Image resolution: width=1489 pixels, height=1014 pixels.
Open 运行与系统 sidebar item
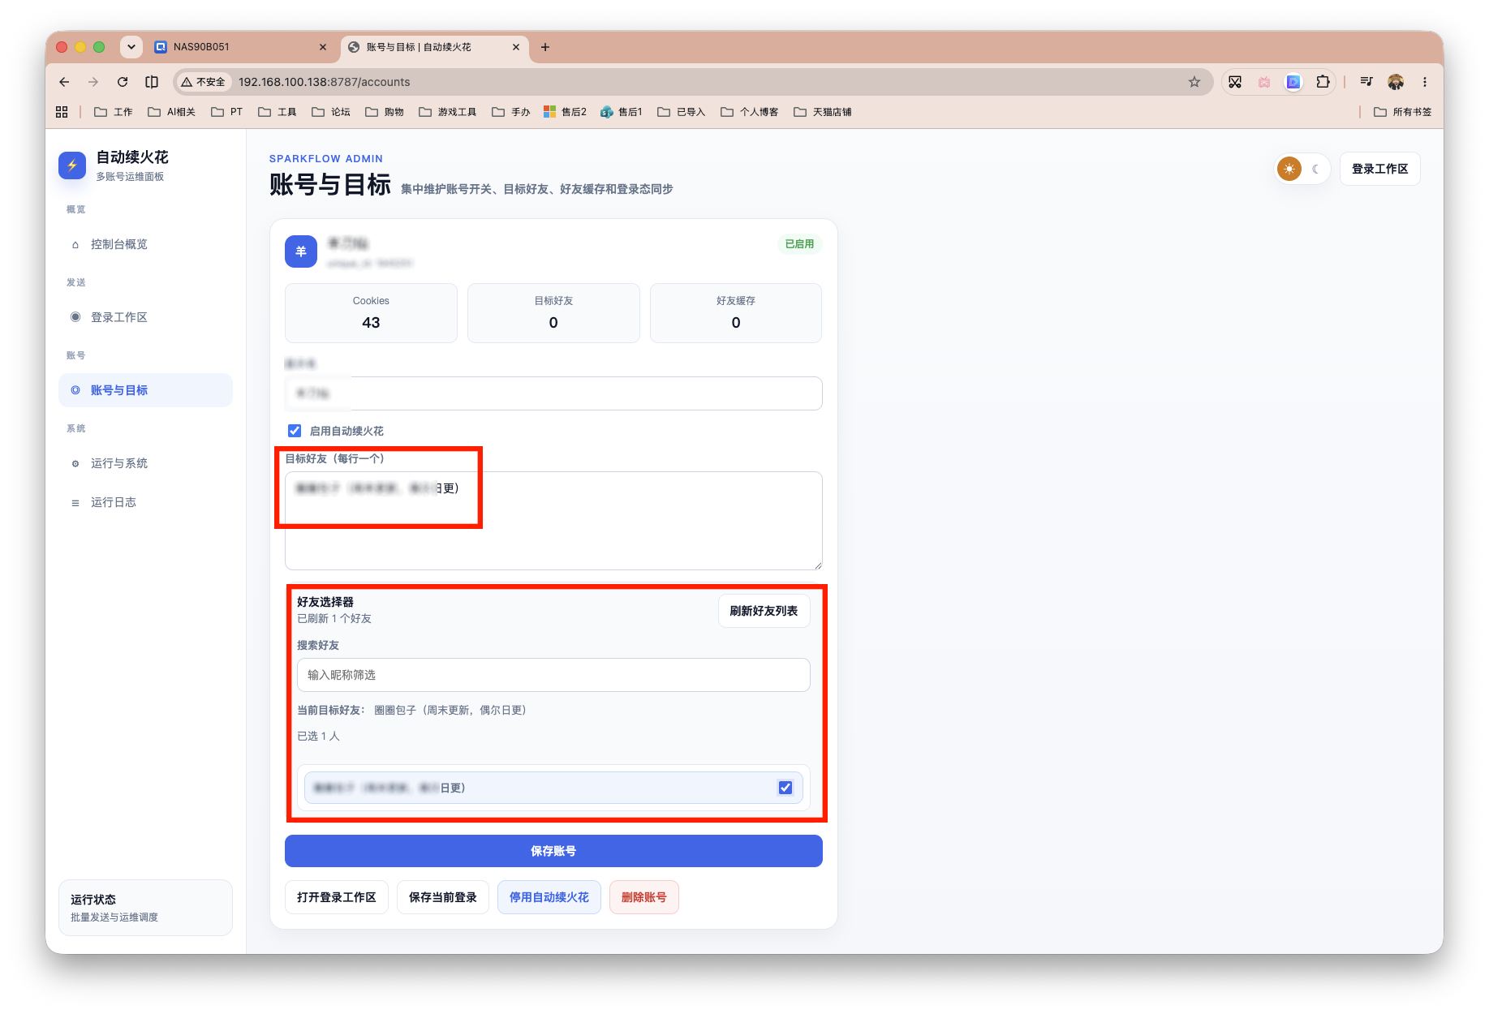(x=145, y=463)
